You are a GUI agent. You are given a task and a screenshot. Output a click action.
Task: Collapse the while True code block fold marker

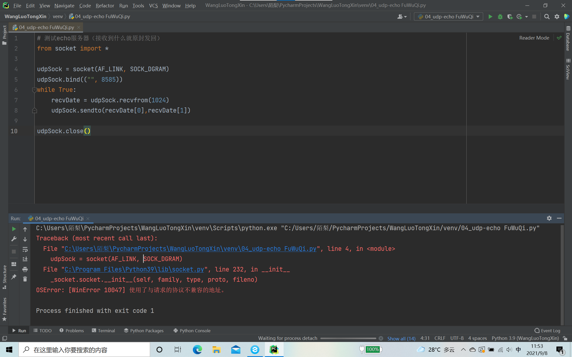(34, 90)
